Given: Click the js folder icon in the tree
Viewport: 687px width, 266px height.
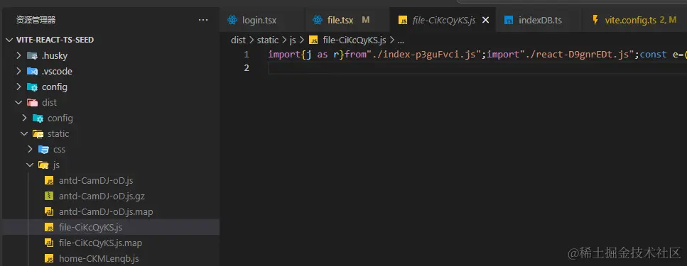Looking at the screenshot, I should pyautogui.click(x=43, y=165).
